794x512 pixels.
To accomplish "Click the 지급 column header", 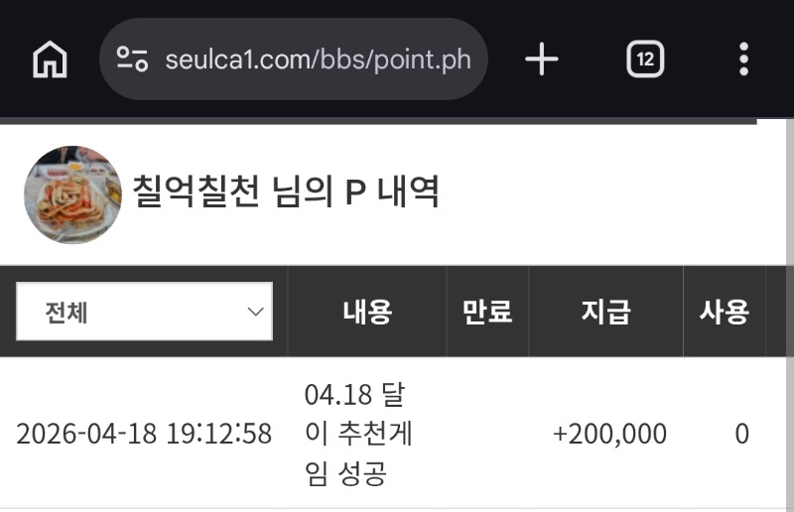I will (605, 313).
